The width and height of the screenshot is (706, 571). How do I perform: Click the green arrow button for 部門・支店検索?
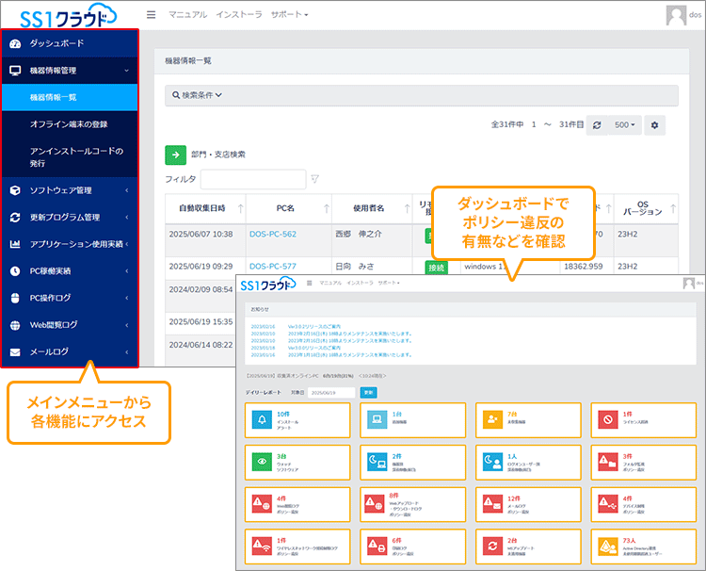point(175,155)
